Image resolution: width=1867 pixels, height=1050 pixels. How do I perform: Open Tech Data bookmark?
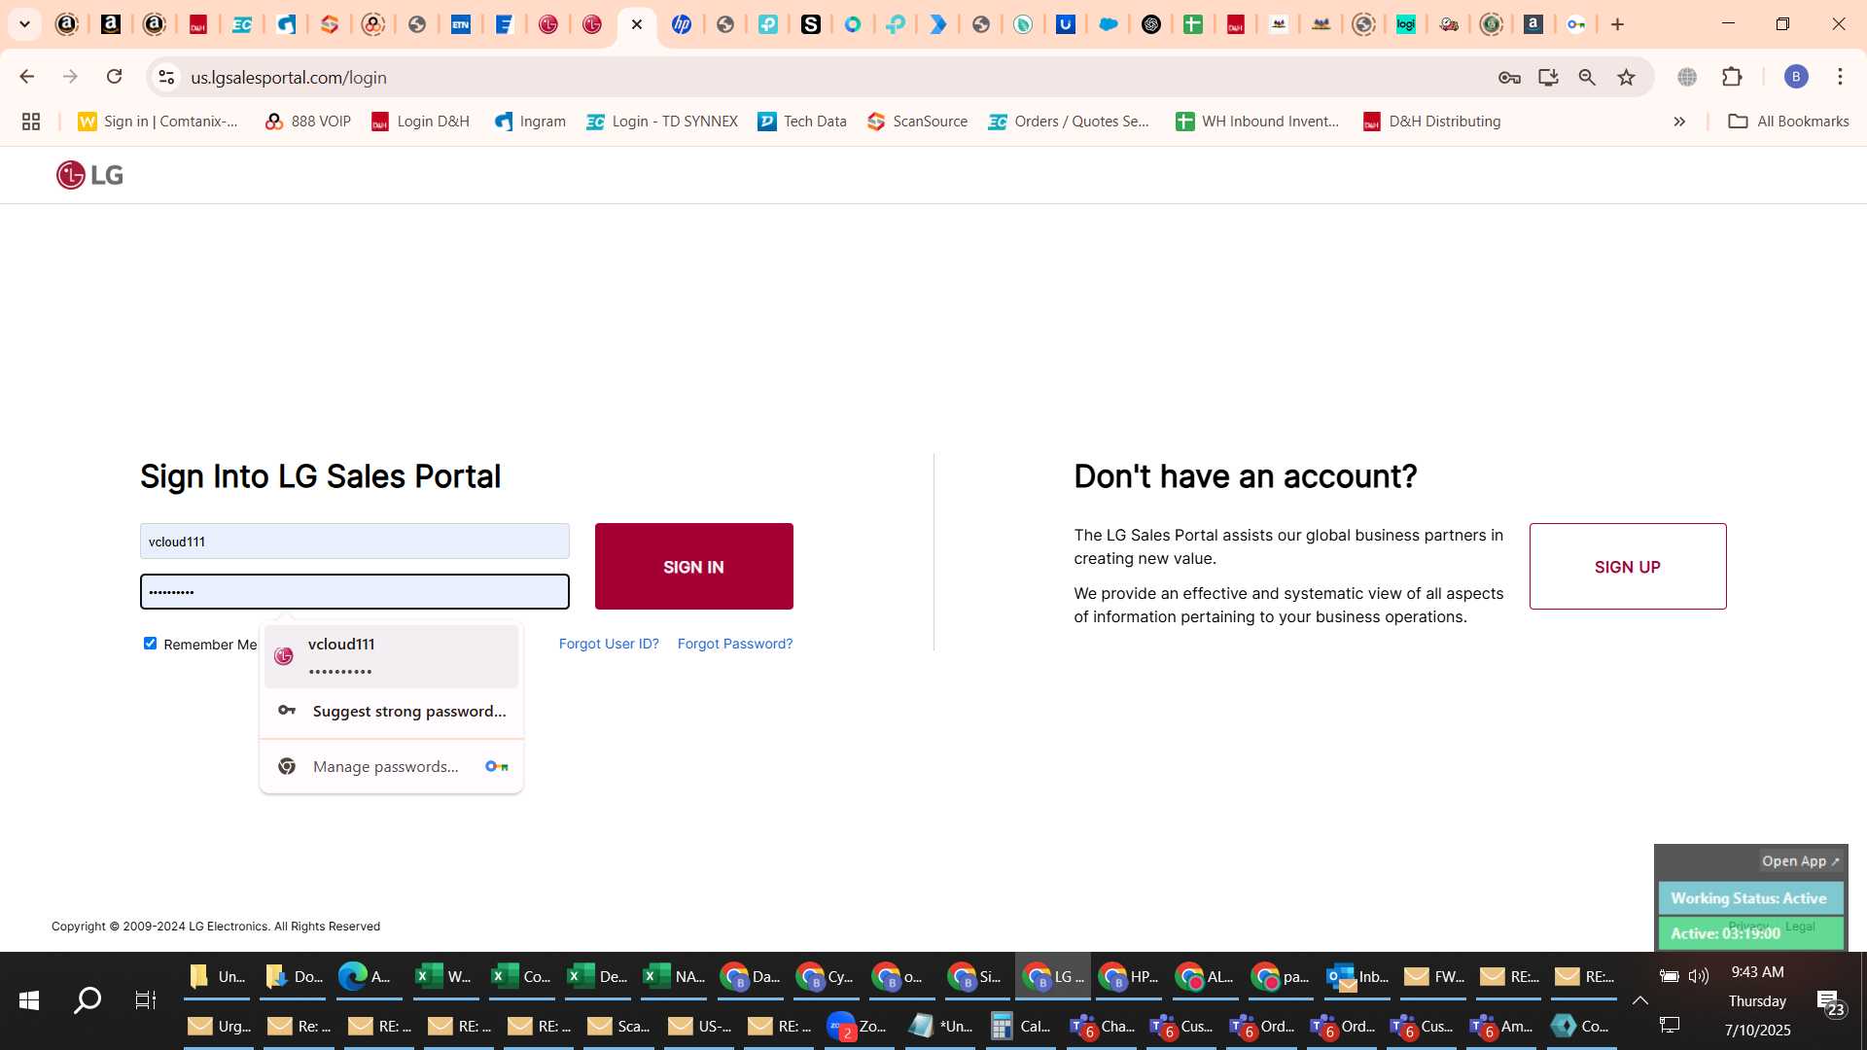point(802,122)
